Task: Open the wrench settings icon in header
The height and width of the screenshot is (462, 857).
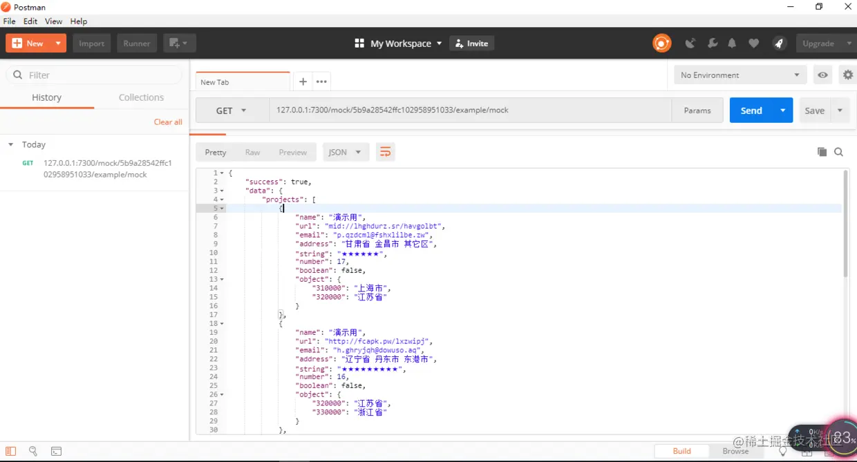Action: coord(713,44)
